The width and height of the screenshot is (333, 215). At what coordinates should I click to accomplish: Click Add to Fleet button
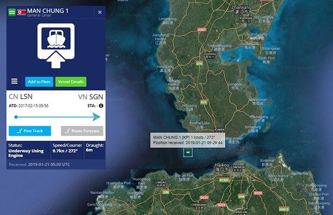coord(39,82)
